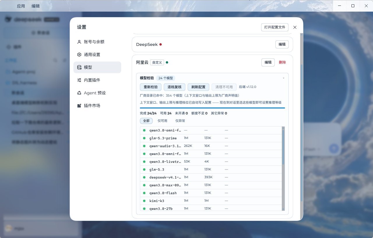
Task: Close the 设置 dialog with the X
Action: 295,27
